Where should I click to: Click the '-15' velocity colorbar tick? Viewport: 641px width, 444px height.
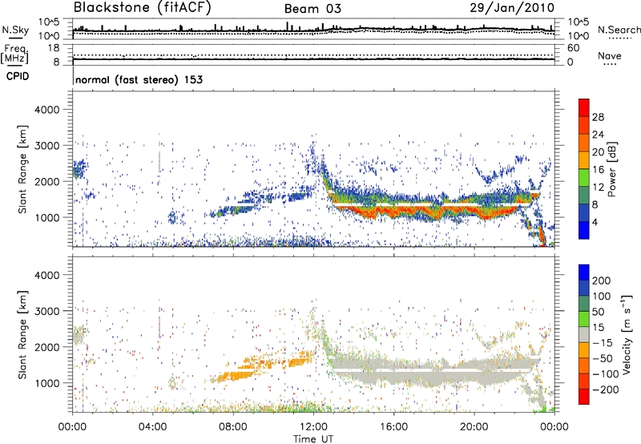pos(603,343)
